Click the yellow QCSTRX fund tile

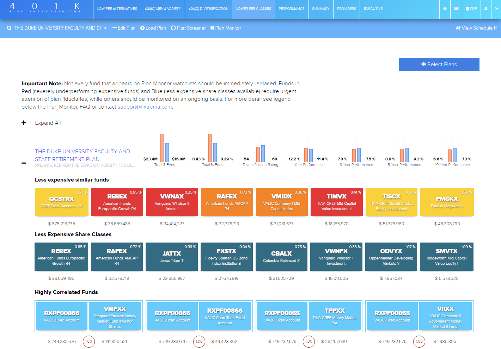[x=61, y=202]
